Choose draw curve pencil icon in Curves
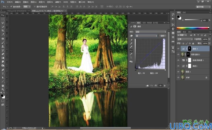 [131, 54]
